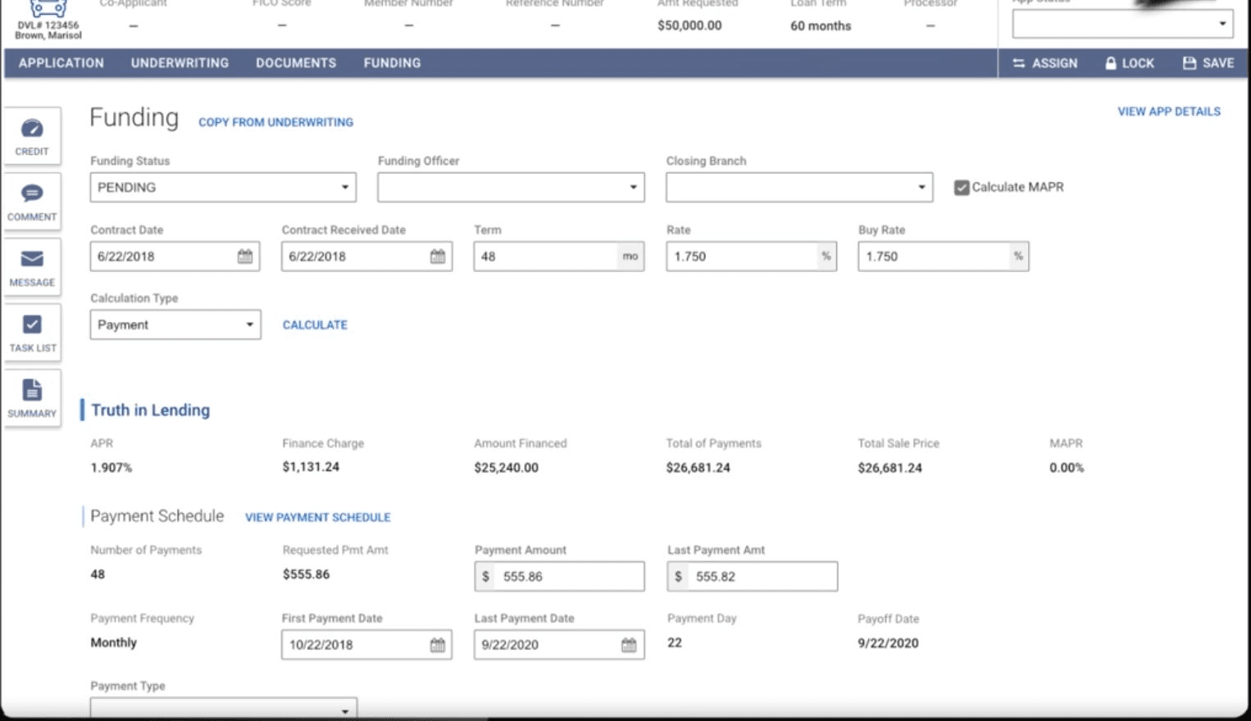This screenshot has width=1251, height=721.
Task: Open calendar for First Payment Date
Action: [x=438, y=645]
